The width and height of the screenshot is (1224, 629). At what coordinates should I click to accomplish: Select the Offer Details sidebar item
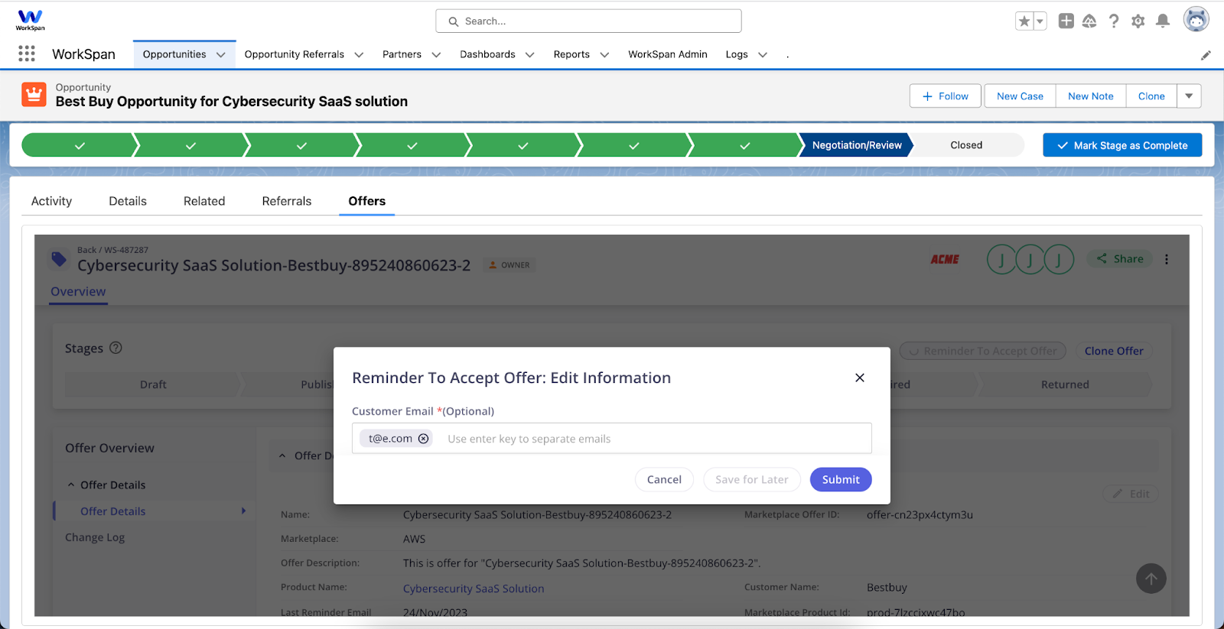[x=113, y=511]
